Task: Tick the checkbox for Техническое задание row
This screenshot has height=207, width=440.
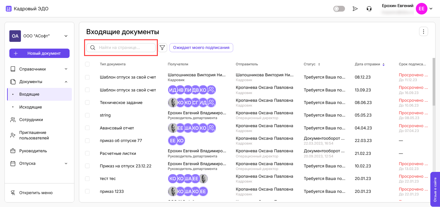Action: [x=87, y=102]
